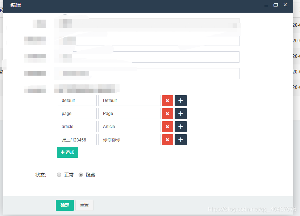This screenshot has height=216, width=300.
Task: Edit the '你你你你' value field
Action: coord(129,140)
